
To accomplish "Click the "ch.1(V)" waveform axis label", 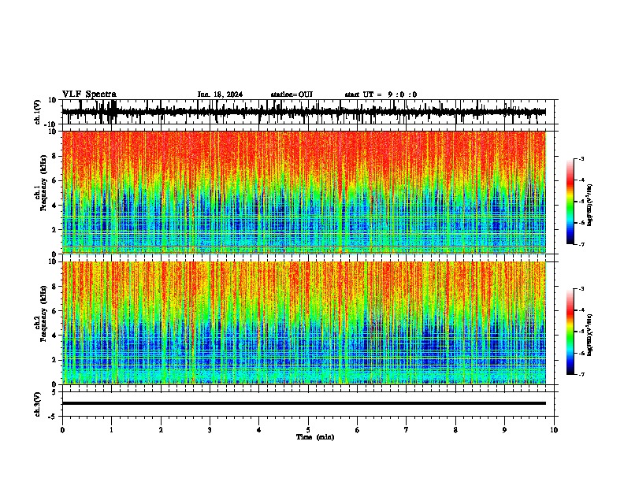I will pyautogui.click(x=38, y=112).
